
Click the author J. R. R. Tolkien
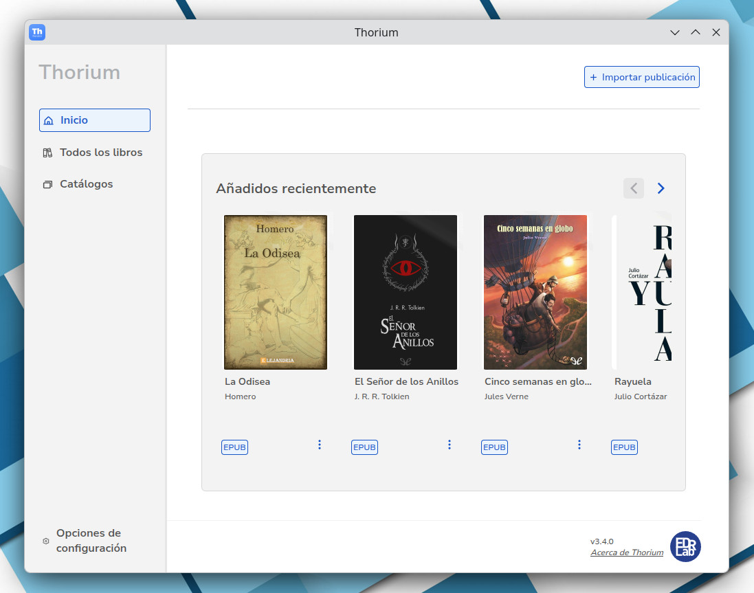pyautogui.click(x=381, y=396)
